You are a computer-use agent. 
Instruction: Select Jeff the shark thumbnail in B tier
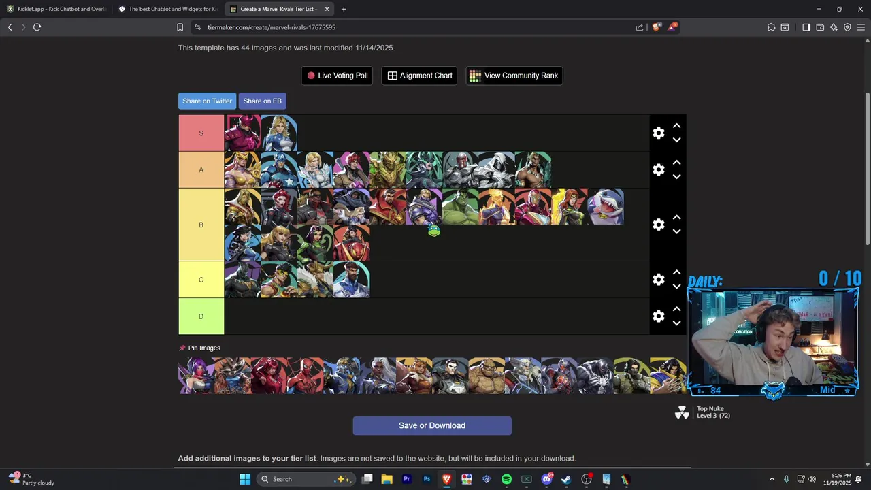click(606, 206)
